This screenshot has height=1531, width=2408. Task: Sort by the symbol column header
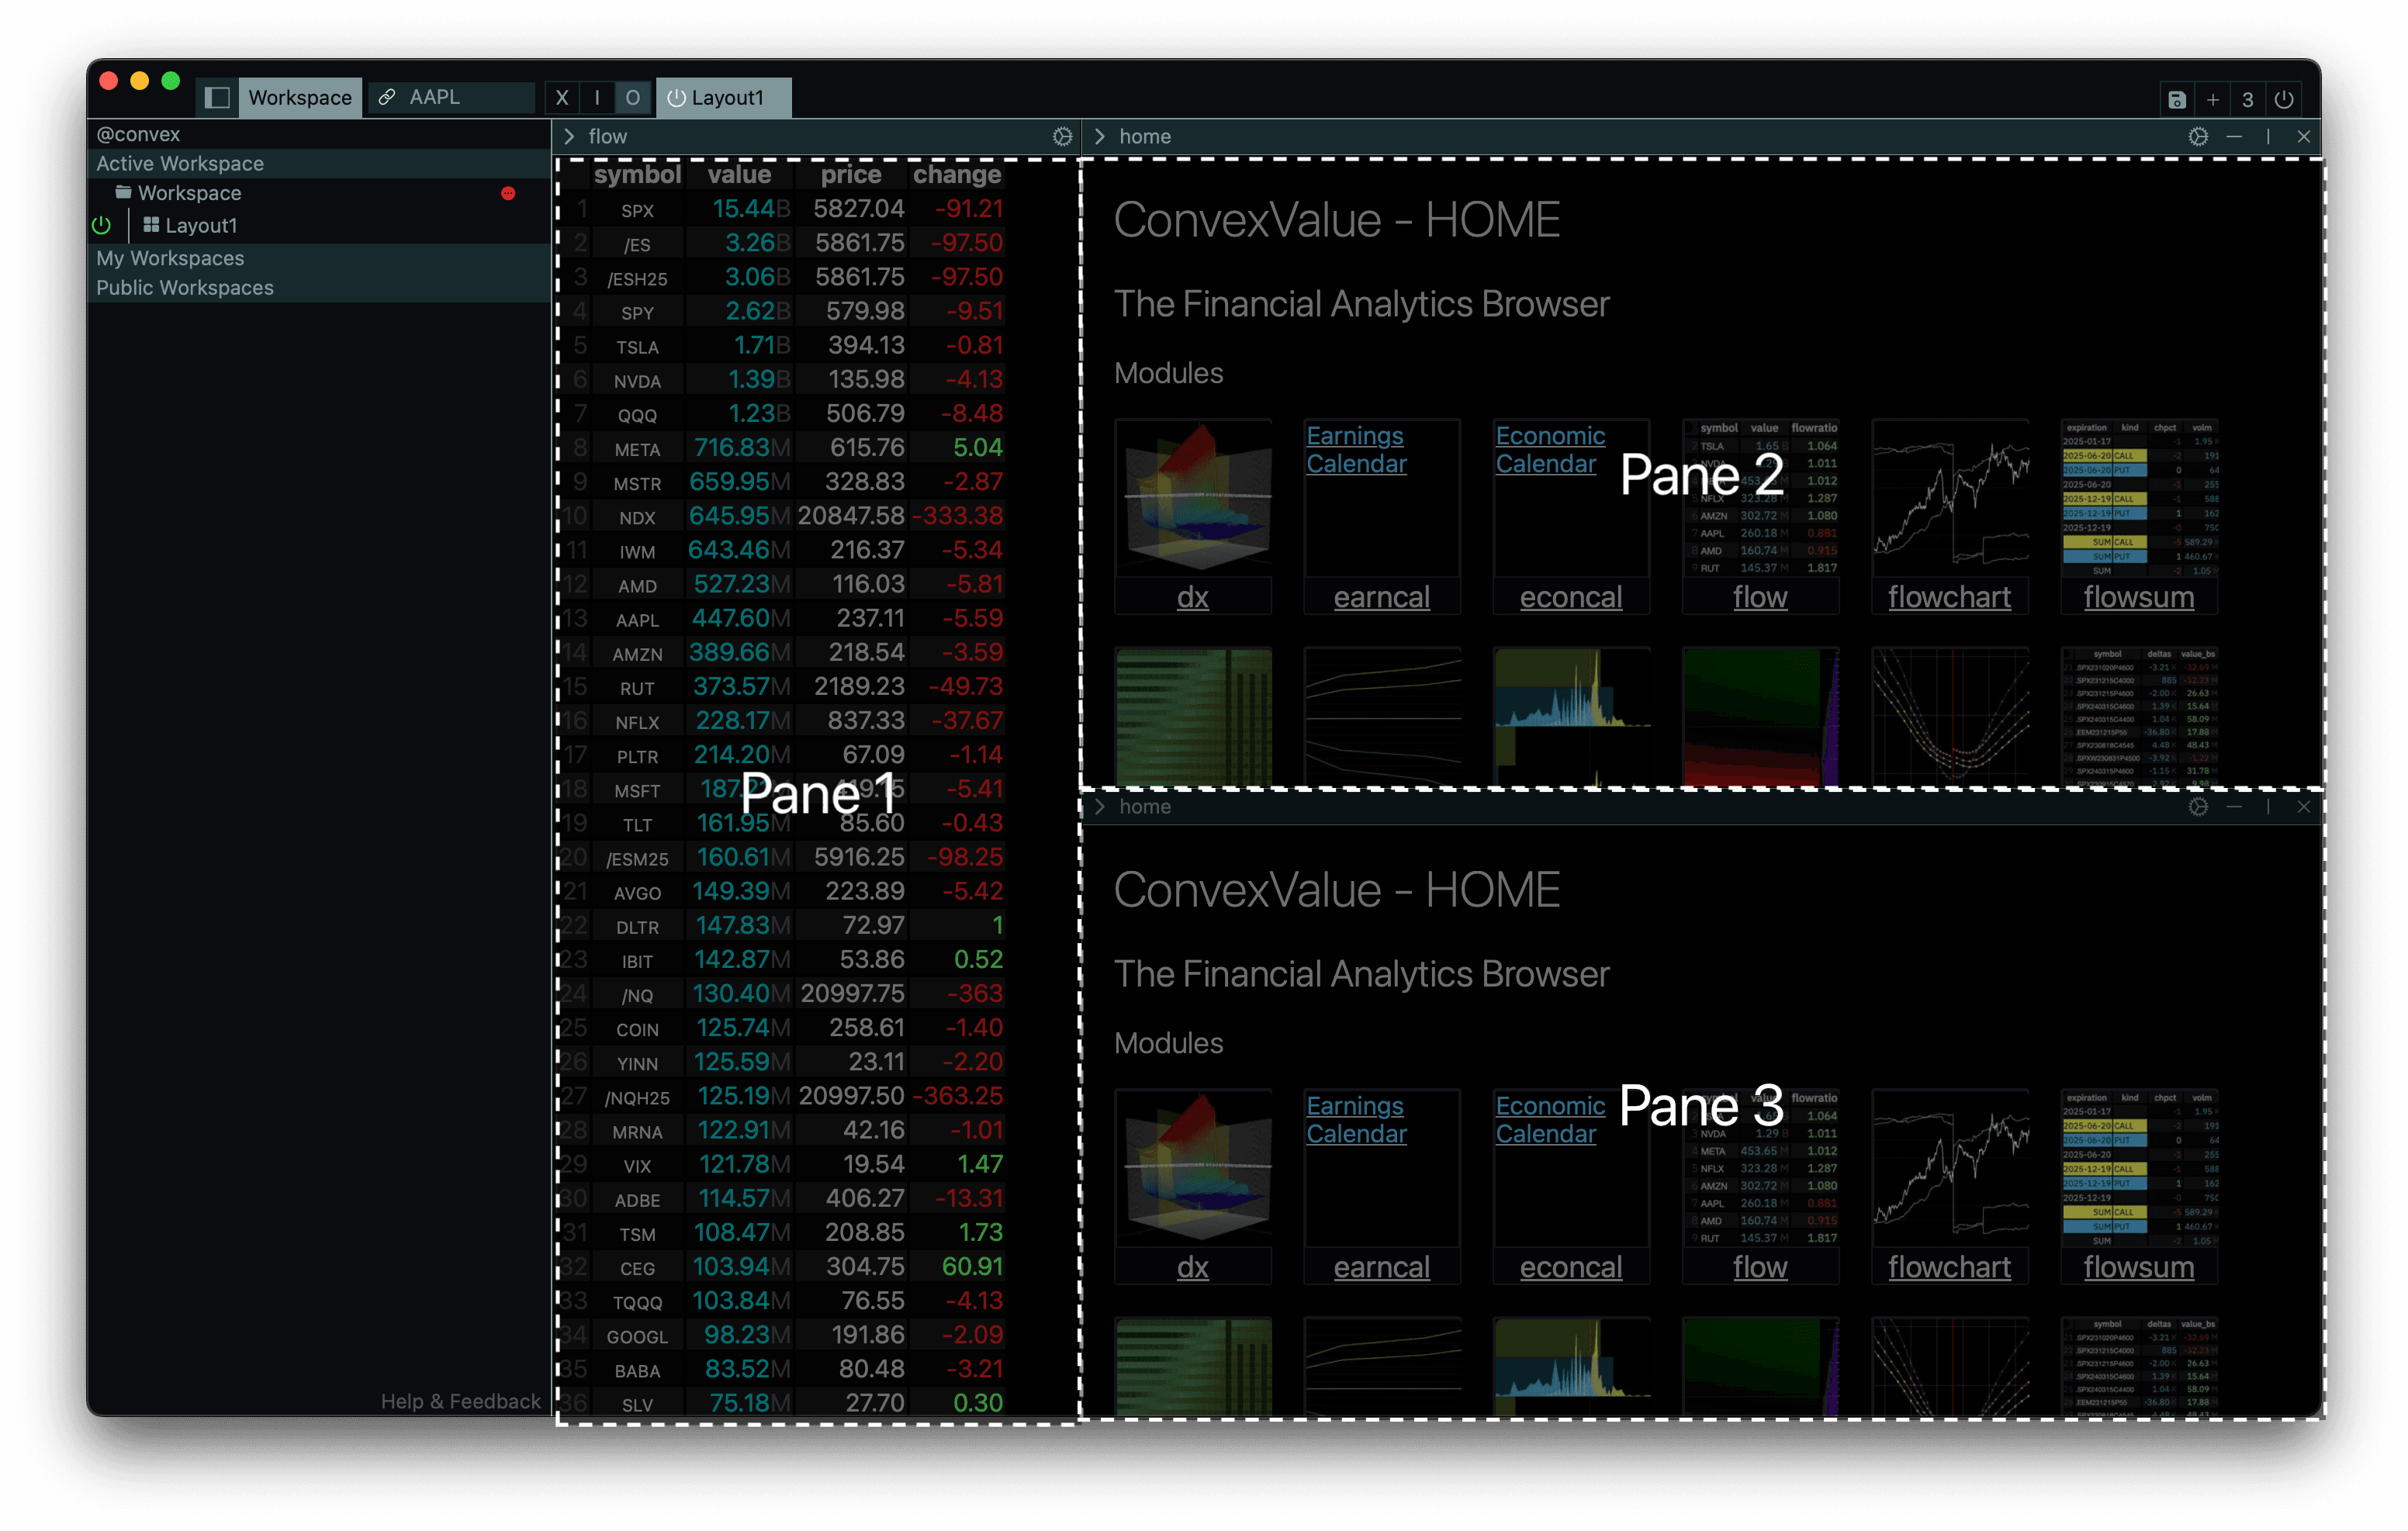[637, 175]
